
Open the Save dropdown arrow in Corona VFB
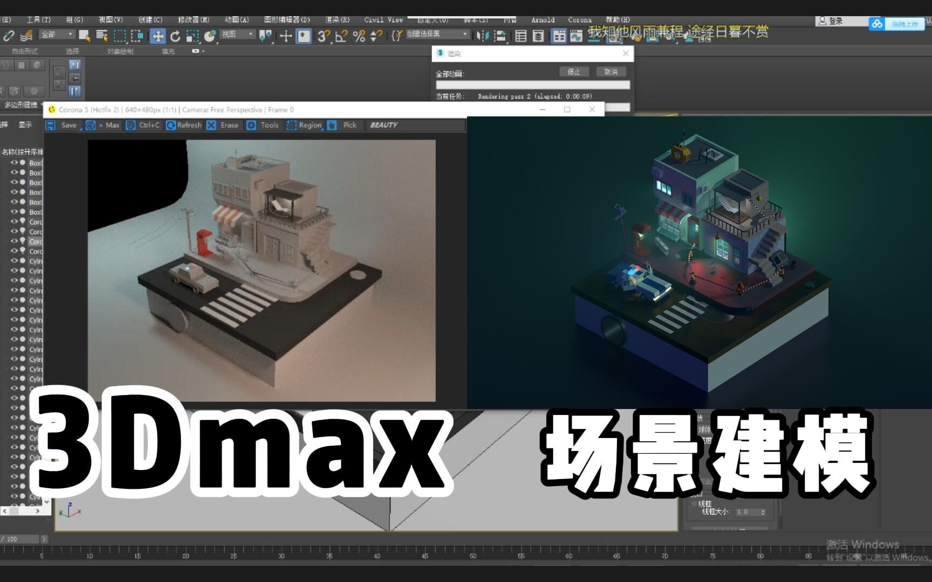80,129
